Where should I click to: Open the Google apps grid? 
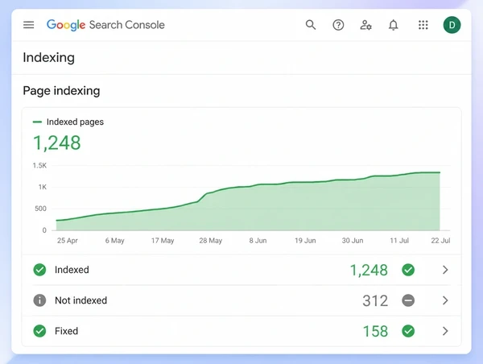[x=423, y=25]
